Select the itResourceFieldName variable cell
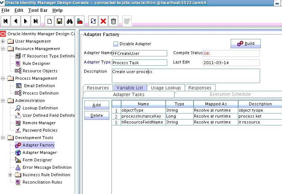Image resolution: width=282 pixels, height=194 pixels. 143,122
